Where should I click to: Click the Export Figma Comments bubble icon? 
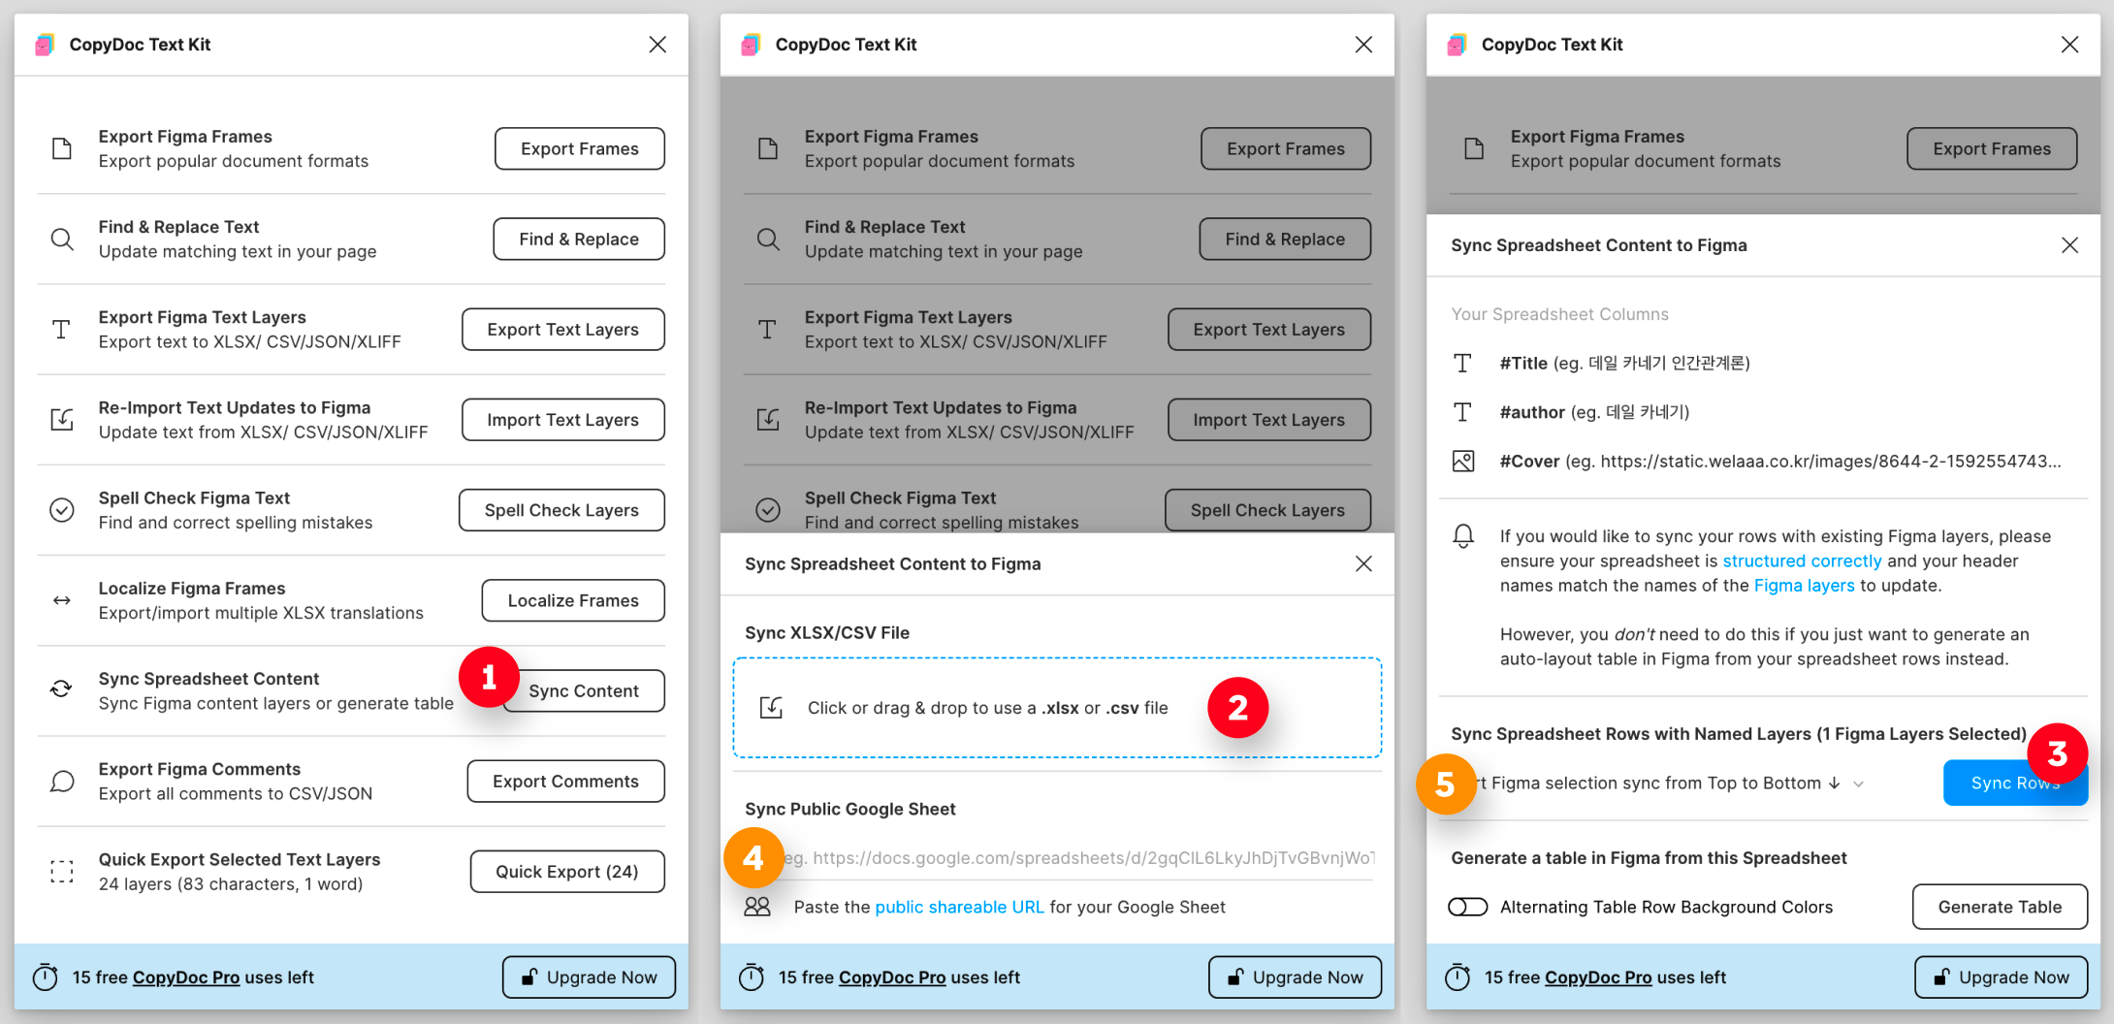pyautogui.click(x=62, y=782)
